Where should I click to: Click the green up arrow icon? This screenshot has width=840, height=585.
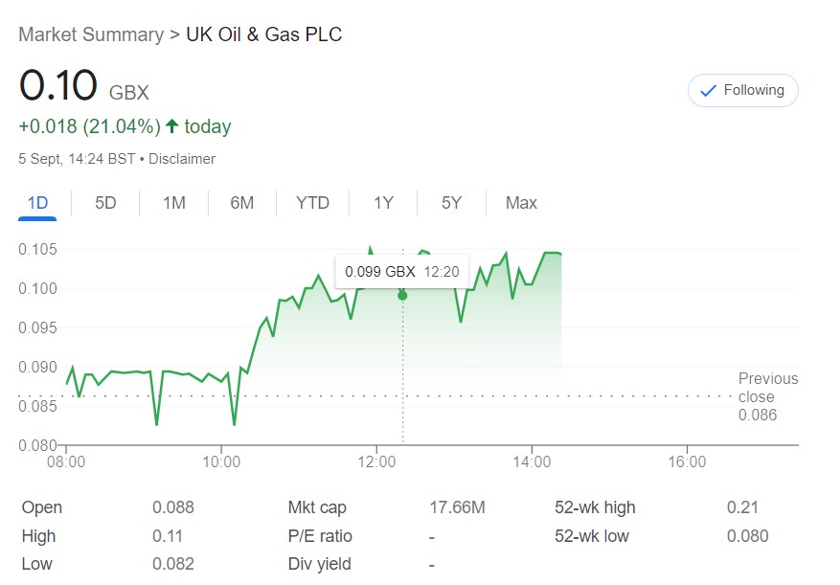[x=172, y=126]
